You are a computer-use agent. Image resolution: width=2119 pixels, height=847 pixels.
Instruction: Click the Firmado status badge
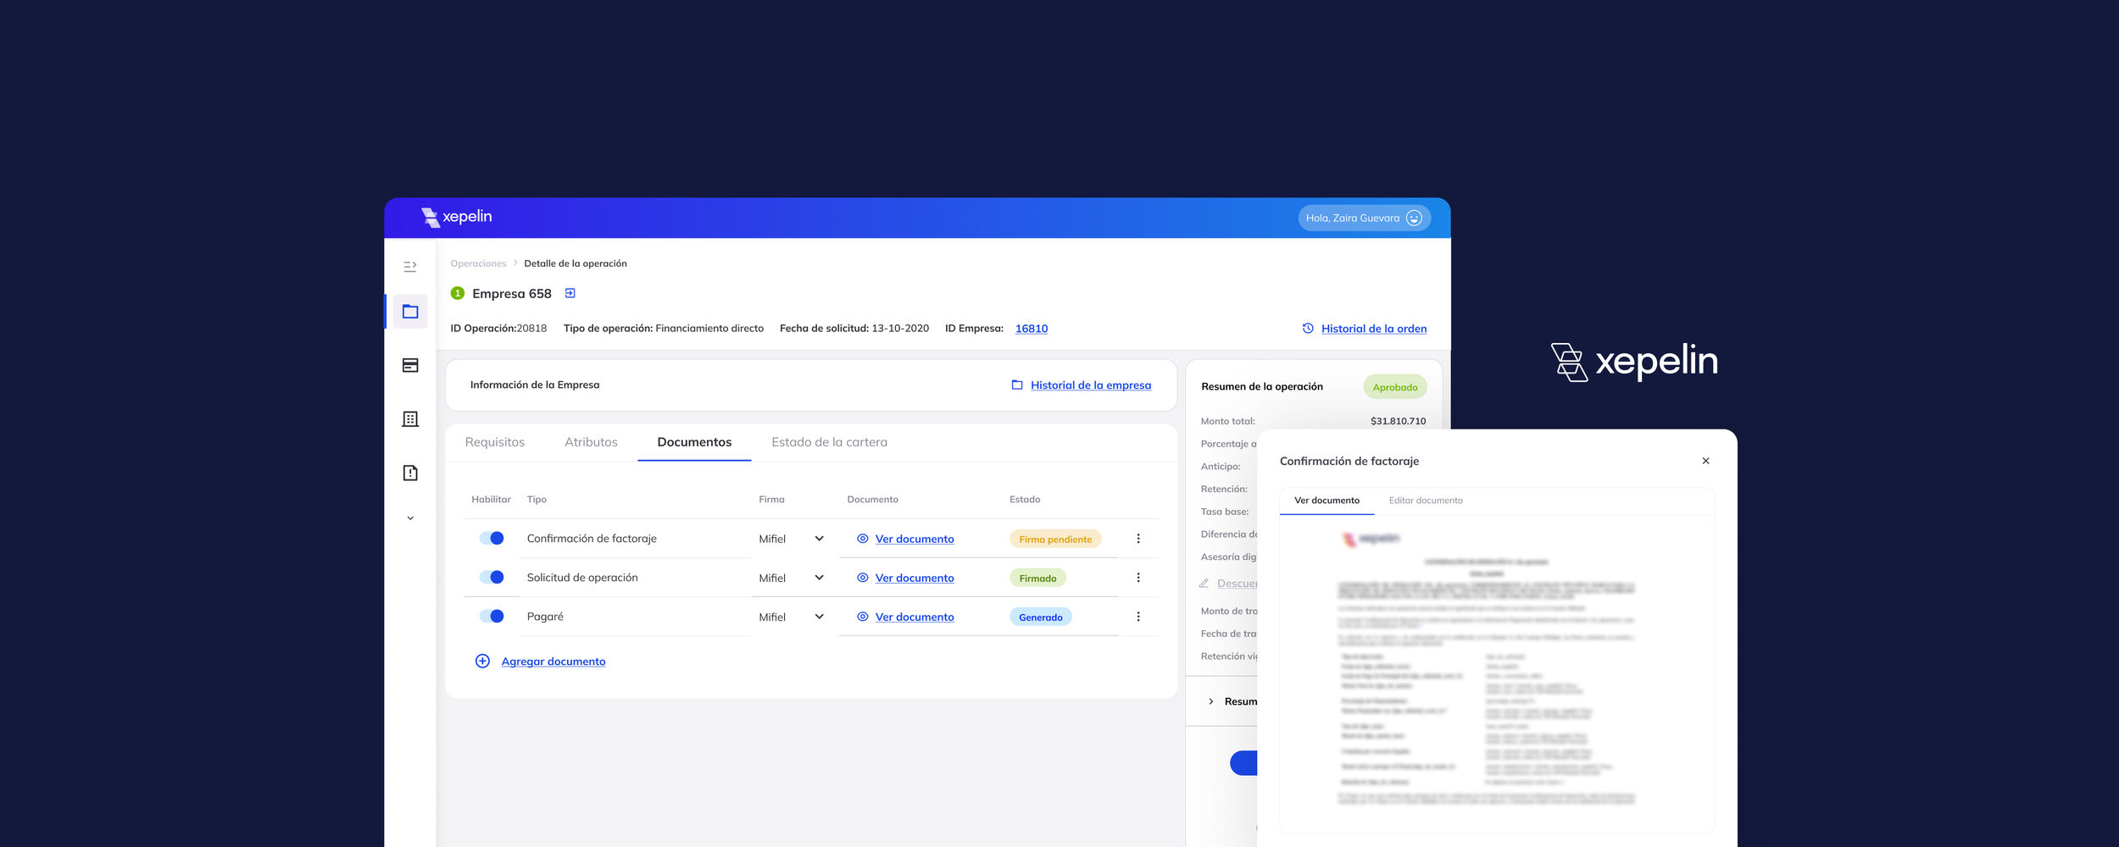pyautogui.click(x=1037, y=578)
